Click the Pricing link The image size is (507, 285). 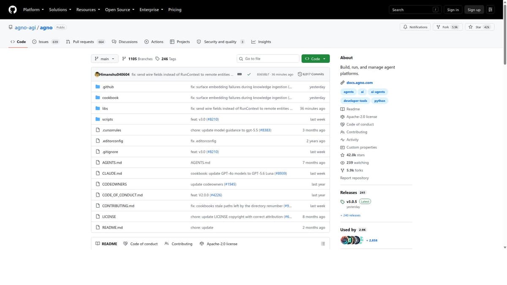point(175,10)
